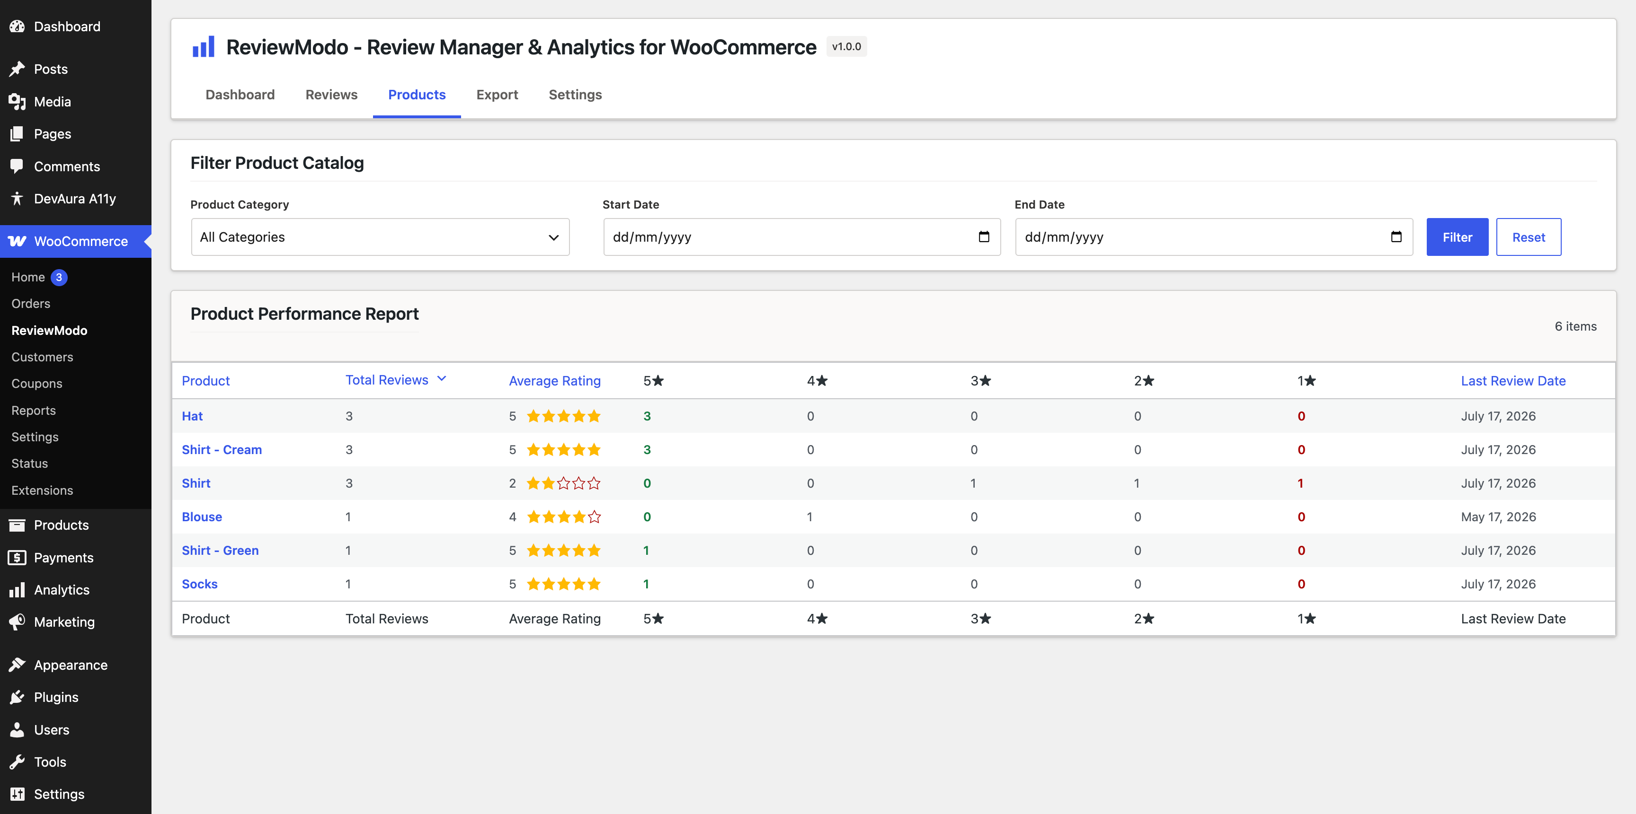Open the Shirt - Green product link
This screenshot has height=814, width=1636.
click(x=221, y=551)
